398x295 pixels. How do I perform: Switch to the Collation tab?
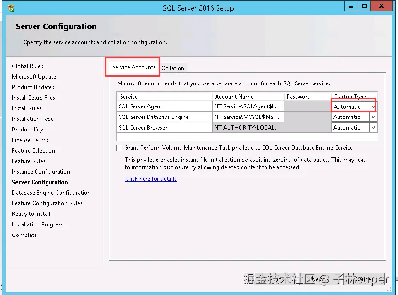[x=173, y=68]
